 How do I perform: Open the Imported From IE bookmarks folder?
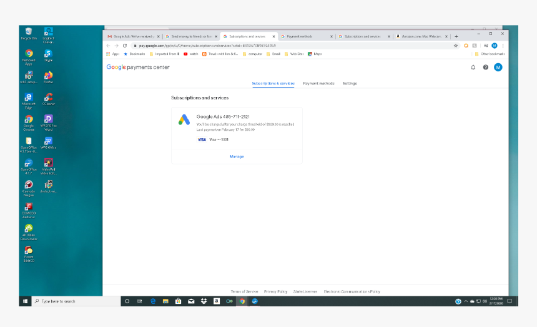click(x=164, y=54)
